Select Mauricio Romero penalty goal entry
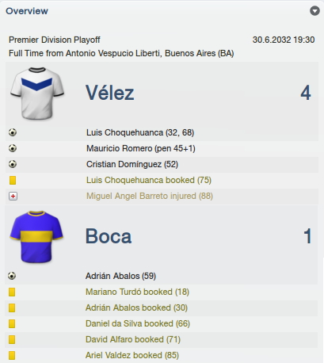324x363 pixels. coord(141,148)
